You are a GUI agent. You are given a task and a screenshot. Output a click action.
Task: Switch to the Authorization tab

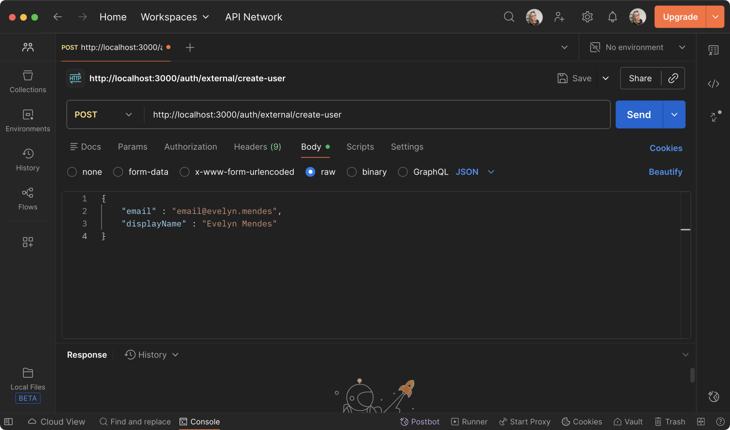point(190,147)
